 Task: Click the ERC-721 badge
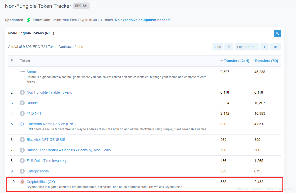(81, 6)
